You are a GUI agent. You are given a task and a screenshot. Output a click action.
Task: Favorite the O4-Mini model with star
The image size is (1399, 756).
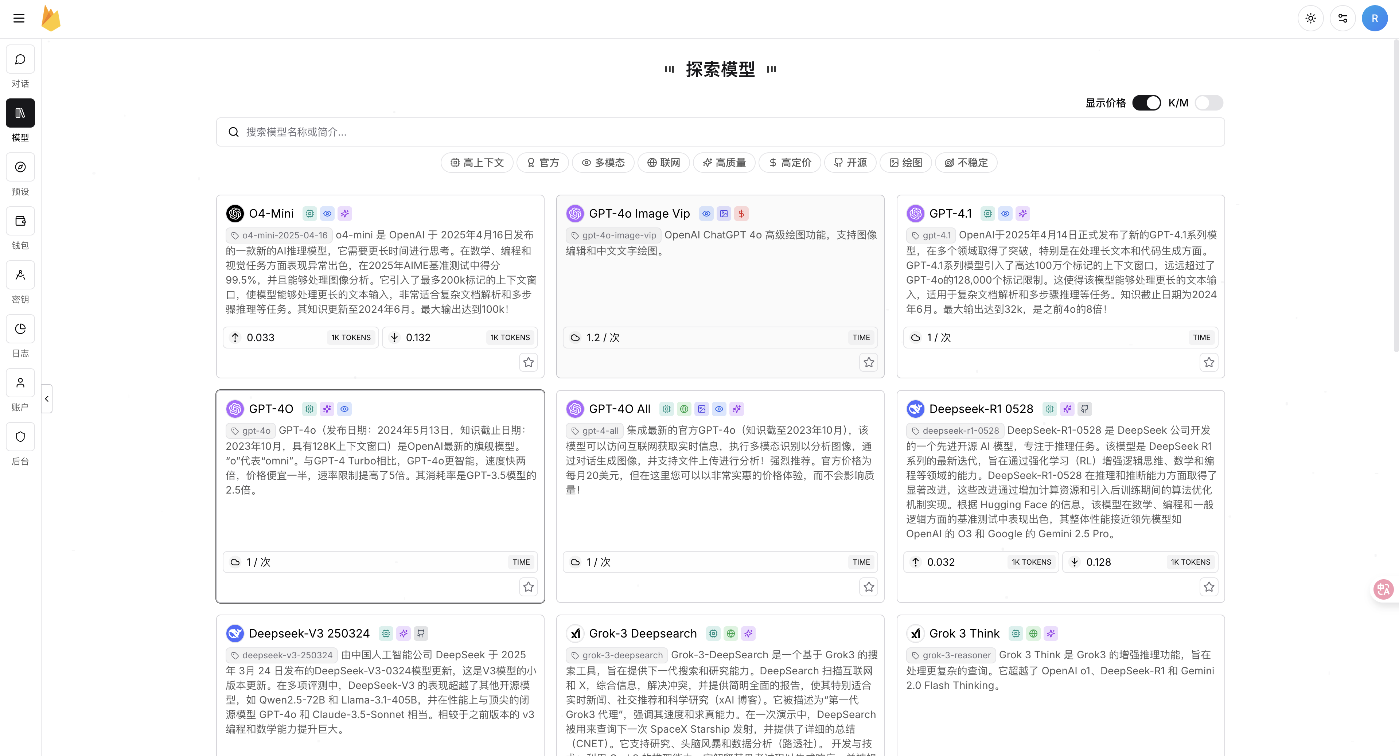(x=529, y=362)
